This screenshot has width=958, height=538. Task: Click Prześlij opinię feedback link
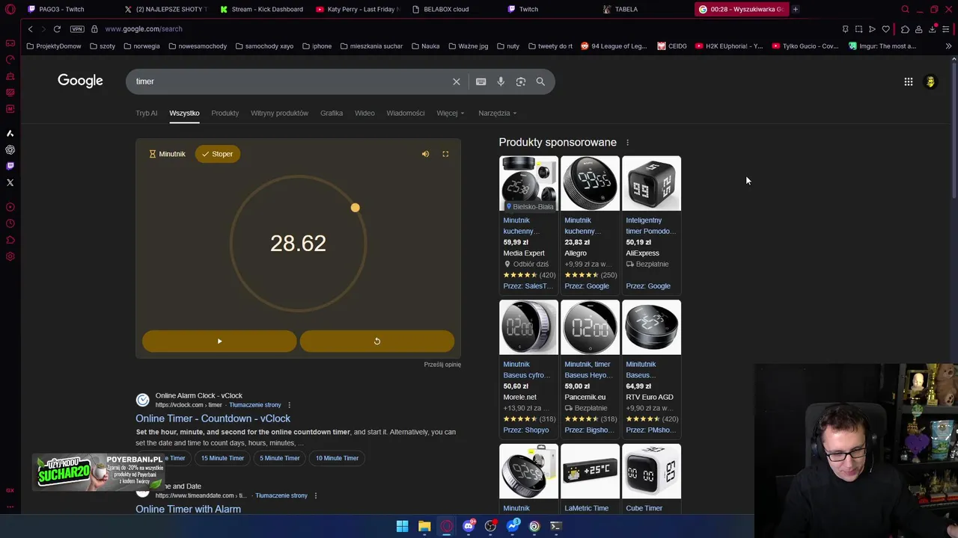click(x=442, y=365)
